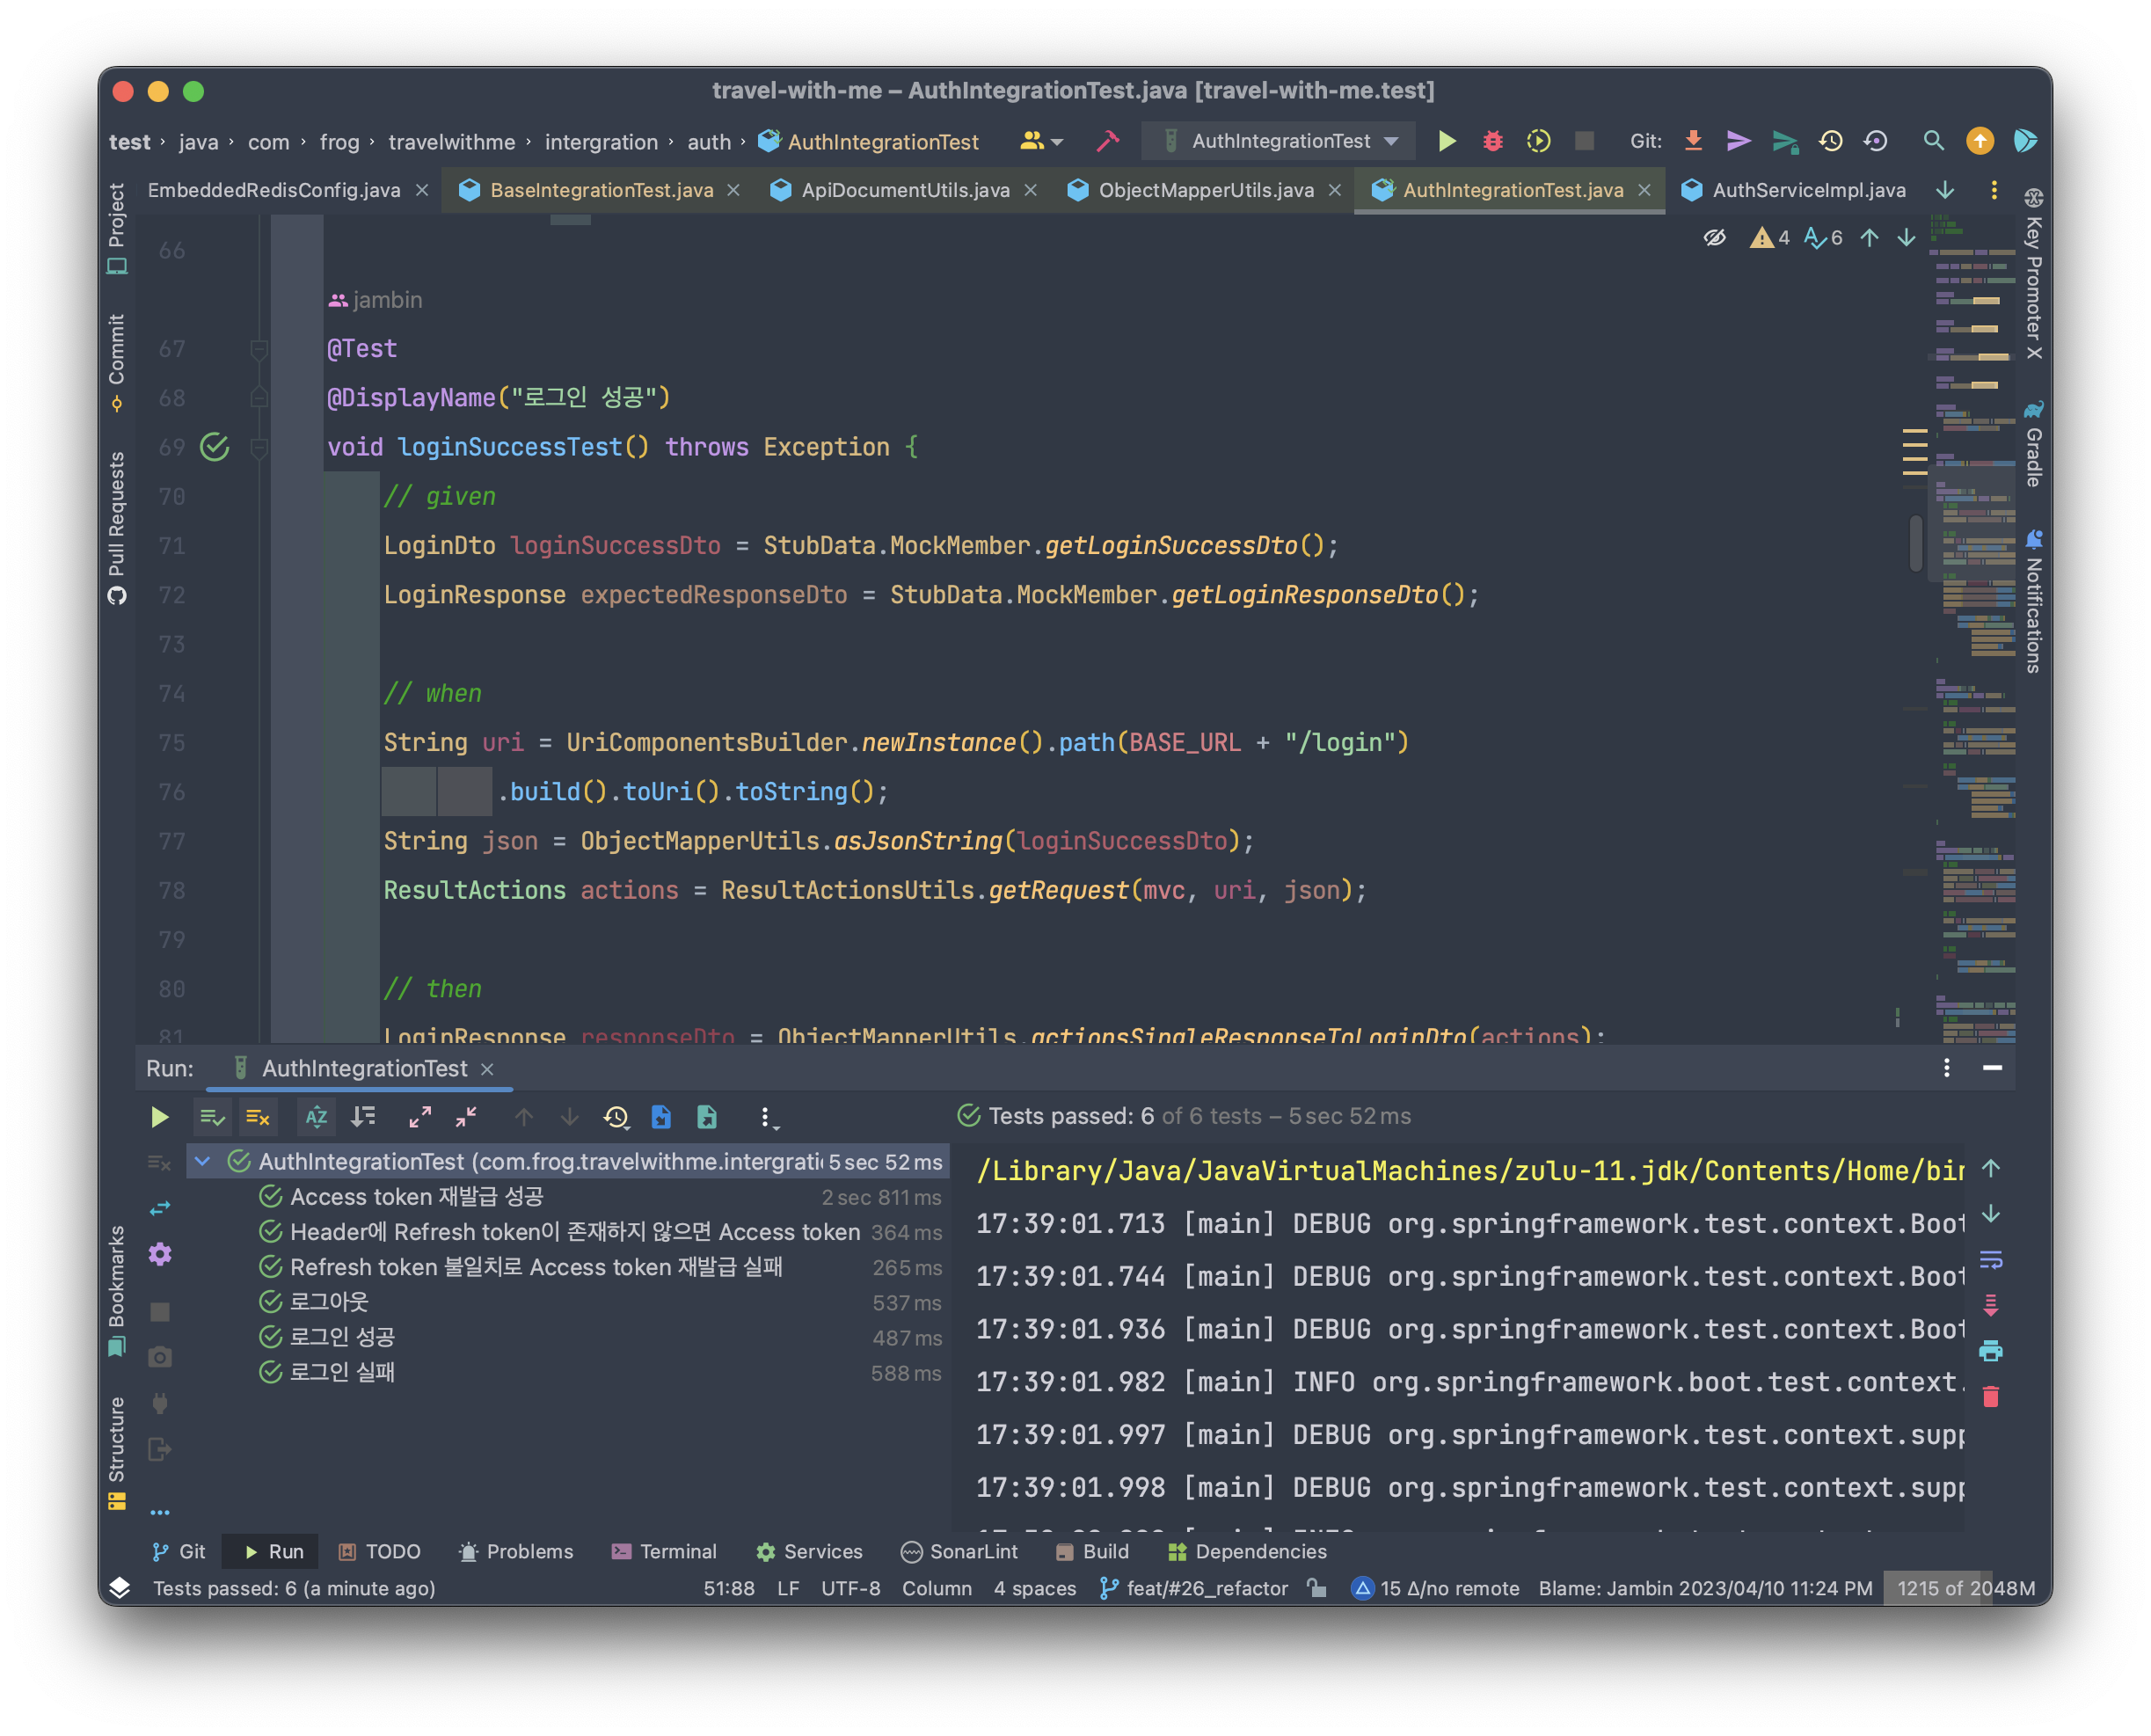
Task: Switch to BaseIntegrationTest.java tab
Action: click(x=601, y=190)
